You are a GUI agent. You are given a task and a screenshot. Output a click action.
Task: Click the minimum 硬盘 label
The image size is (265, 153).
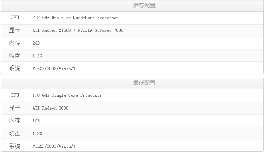(14, 133)
